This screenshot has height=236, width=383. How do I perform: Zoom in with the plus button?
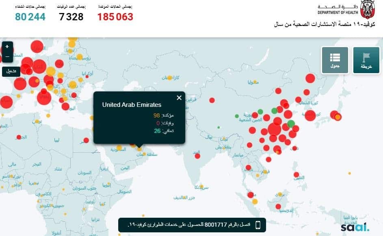pos(7,47)
